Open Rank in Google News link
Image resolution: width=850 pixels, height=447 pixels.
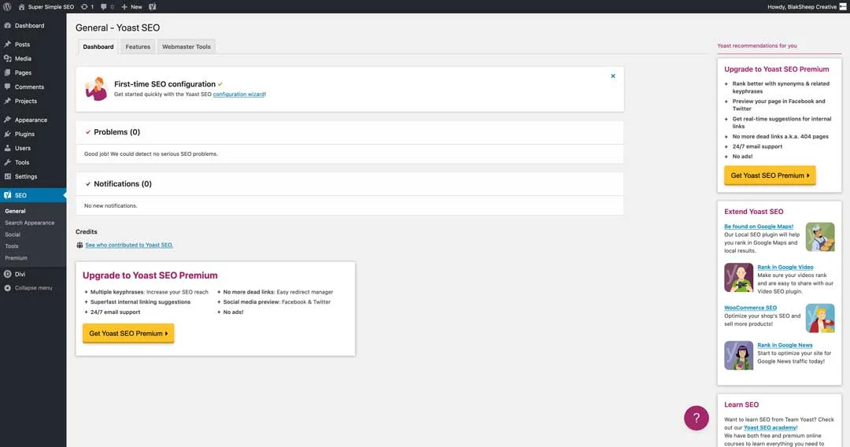(785, 345)
